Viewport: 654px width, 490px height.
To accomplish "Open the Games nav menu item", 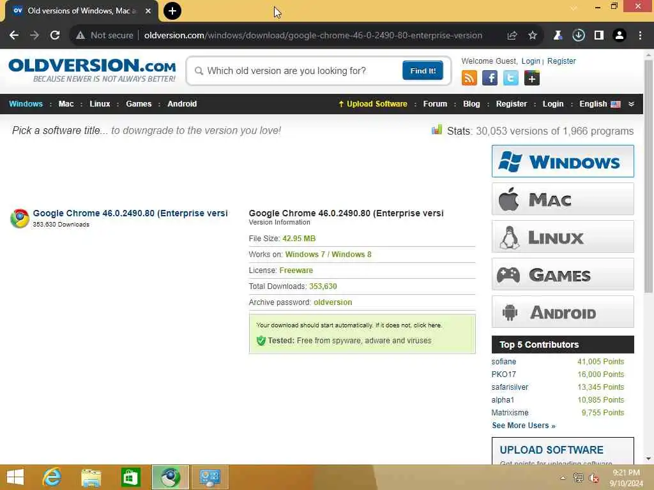I will pyautogui.click(x=139, y=104).
